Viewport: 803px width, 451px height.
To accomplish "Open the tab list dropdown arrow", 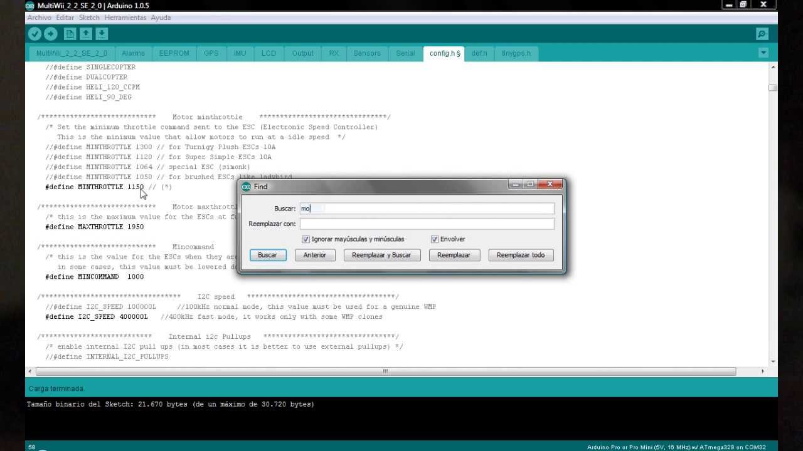I will pos(763,53).
